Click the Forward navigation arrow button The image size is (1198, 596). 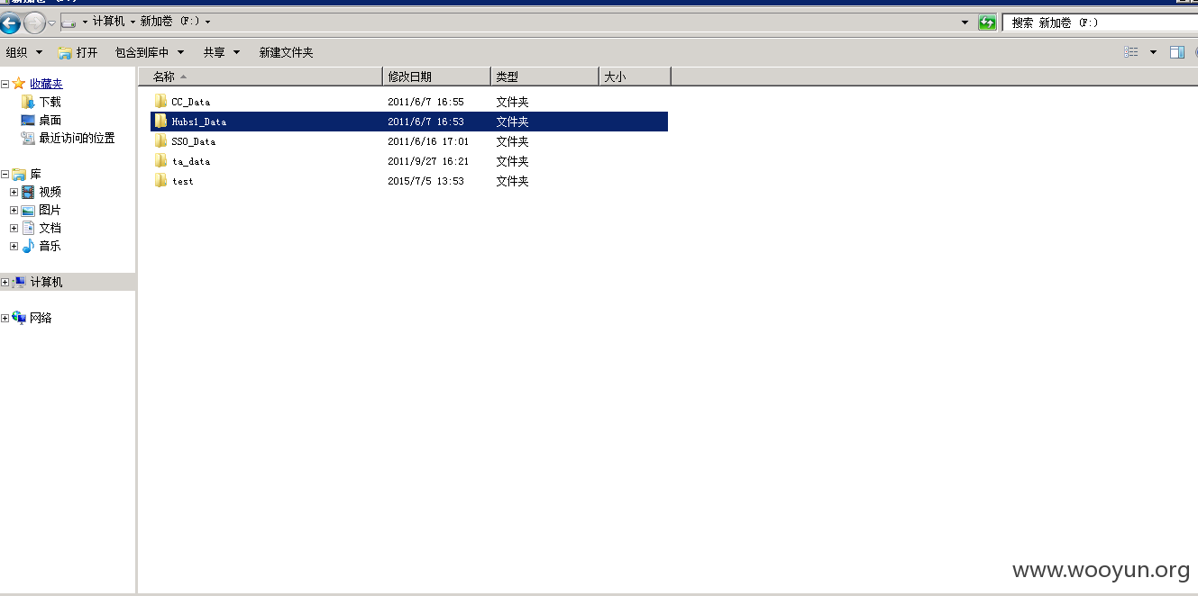click(34, 23)
